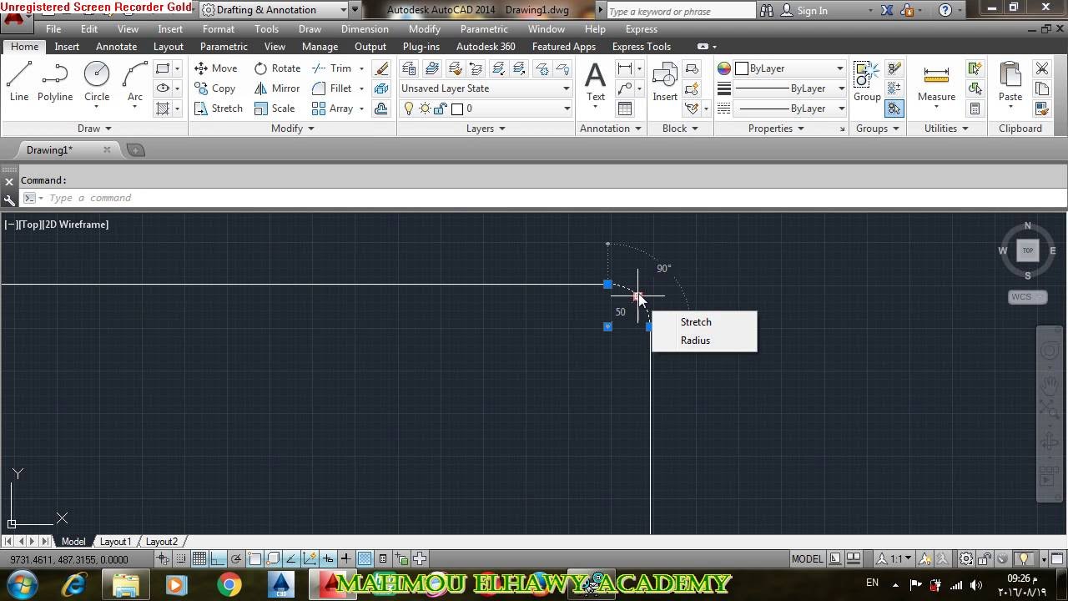The image size is (1068, 601).
Task: Toggle Object Snap Tracking in status bar
Action: [x=291, y=559]
